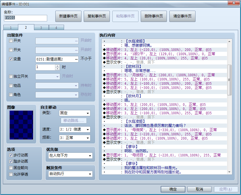Go to event page tab 4
The width and height of the screenshot is (241, 195).
pyautogui.click(x=56, y=28)
